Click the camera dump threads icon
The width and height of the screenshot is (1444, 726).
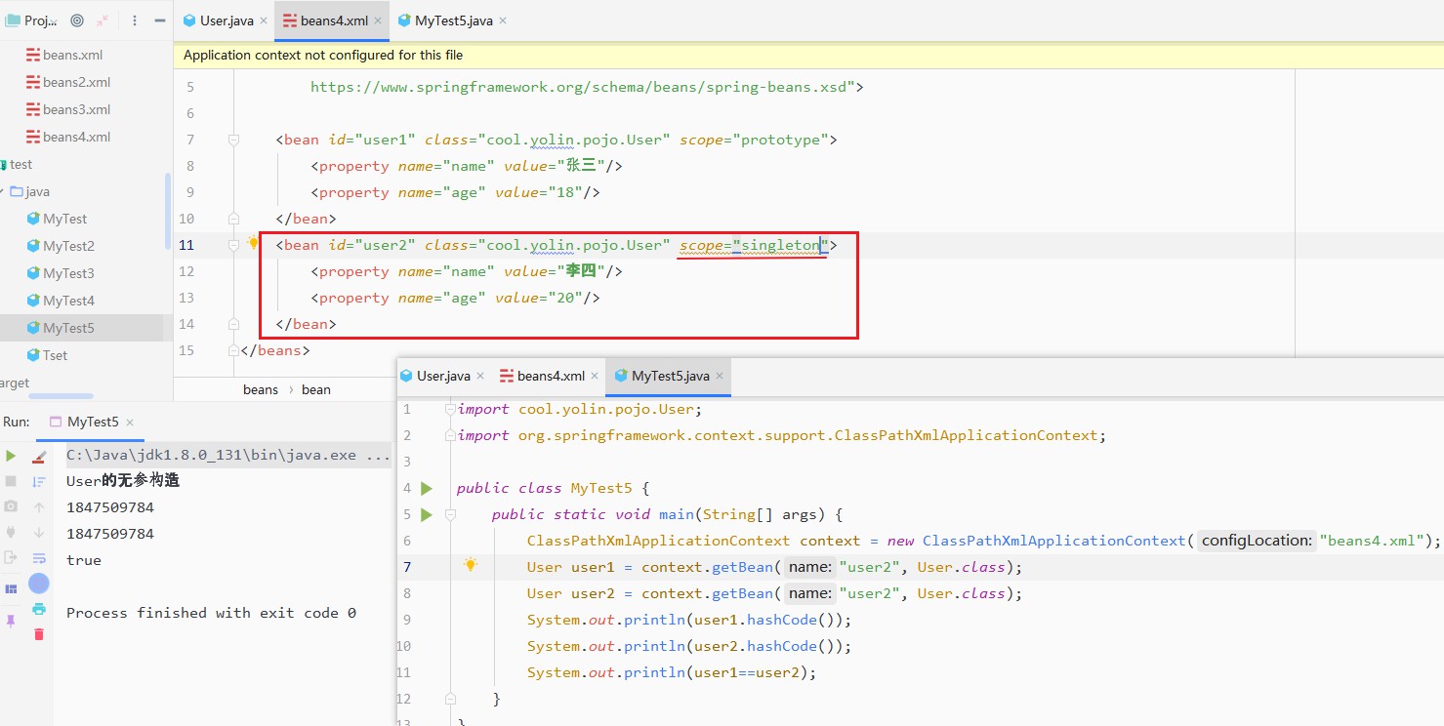pyautogui.click(x=11, y=506)
